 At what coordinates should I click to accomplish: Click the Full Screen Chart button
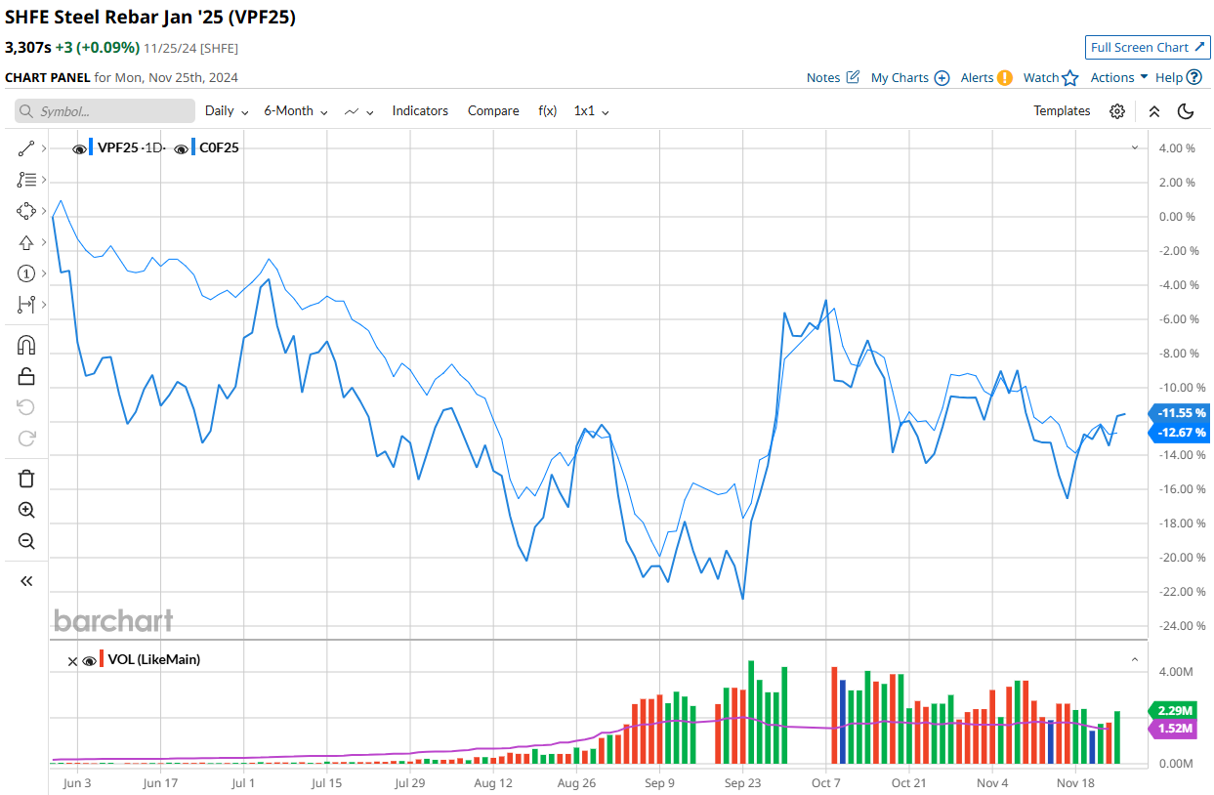tap(1148, 47)
